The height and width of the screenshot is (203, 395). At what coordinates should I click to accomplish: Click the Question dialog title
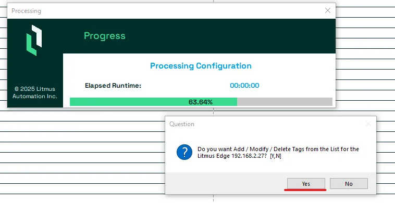point(182,124)
